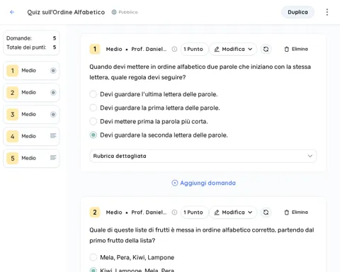The height and width of the screenshot is (272, 340).
Task: Click the text-lines icon on sidebar item 5
Action: coord(53,157)
